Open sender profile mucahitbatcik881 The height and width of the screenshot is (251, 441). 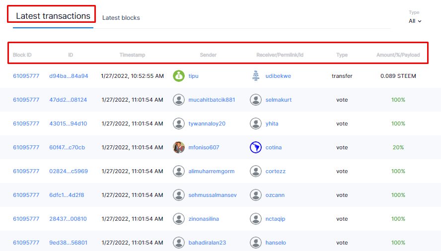[212, 100]
